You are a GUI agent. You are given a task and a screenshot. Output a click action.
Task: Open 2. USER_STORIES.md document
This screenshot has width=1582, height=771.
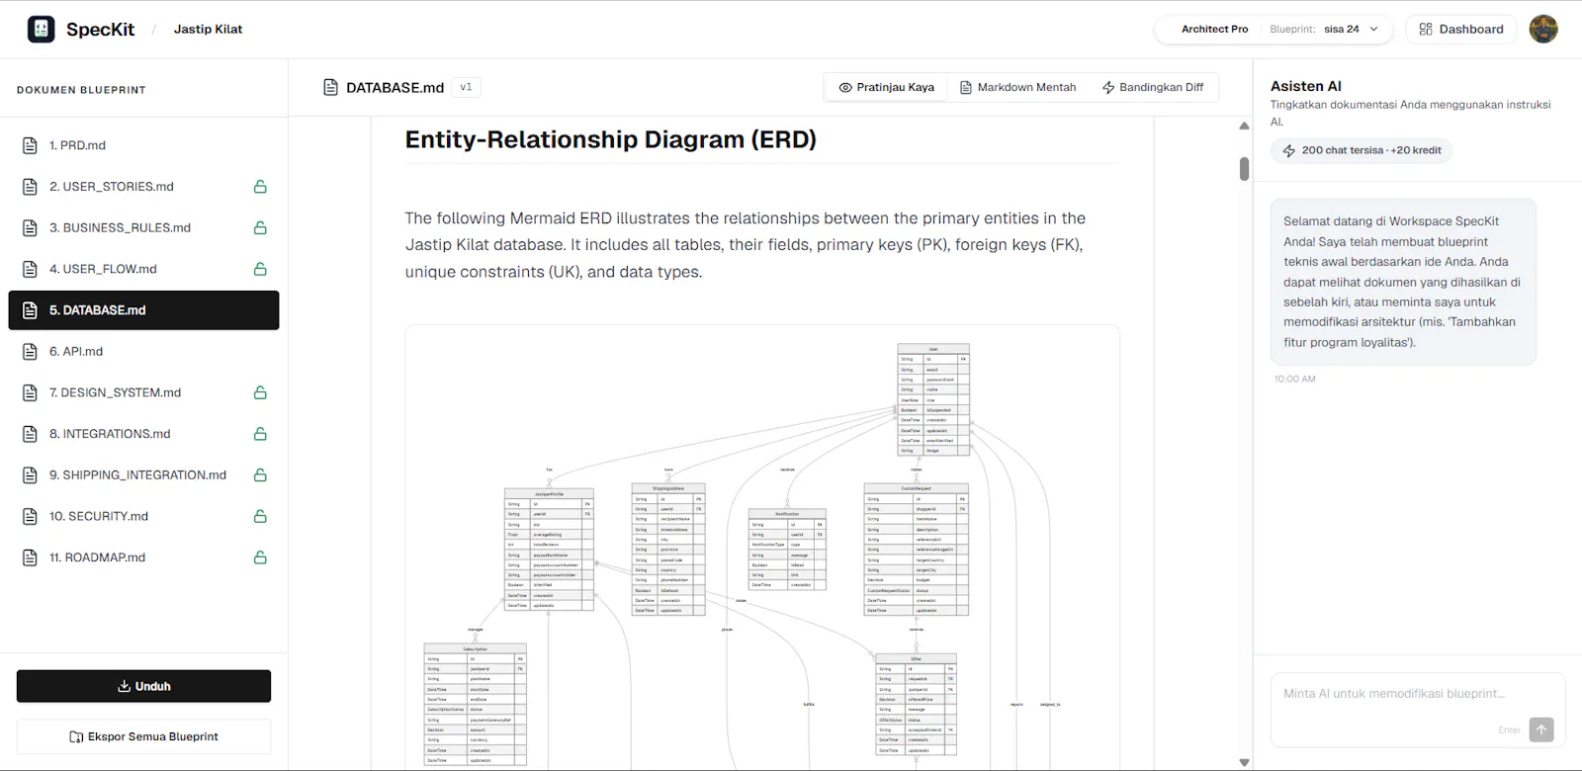143,187
